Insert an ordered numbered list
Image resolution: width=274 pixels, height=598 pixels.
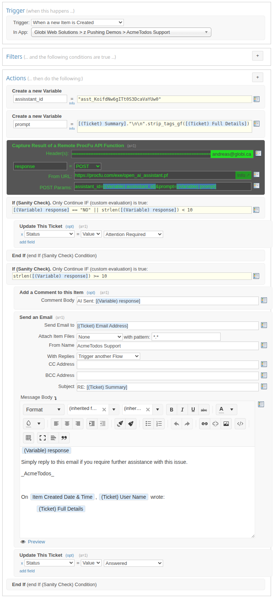[x=159, y=424]
